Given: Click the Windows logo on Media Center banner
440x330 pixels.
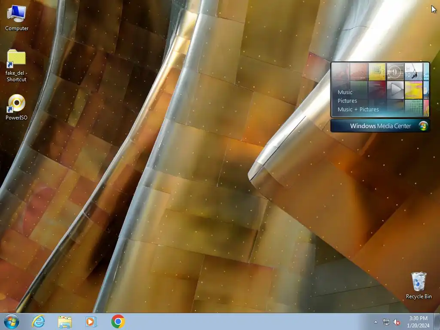Looking at the screenshot, I should point(423,126).
